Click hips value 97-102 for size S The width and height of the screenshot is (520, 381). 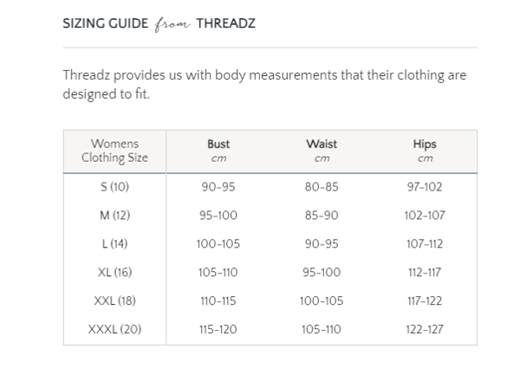point(425,187)
